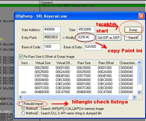Click raw size value 004BB000
Image resolution: width=146 pixels, height=121 pixels.
(x=84, y=92)
